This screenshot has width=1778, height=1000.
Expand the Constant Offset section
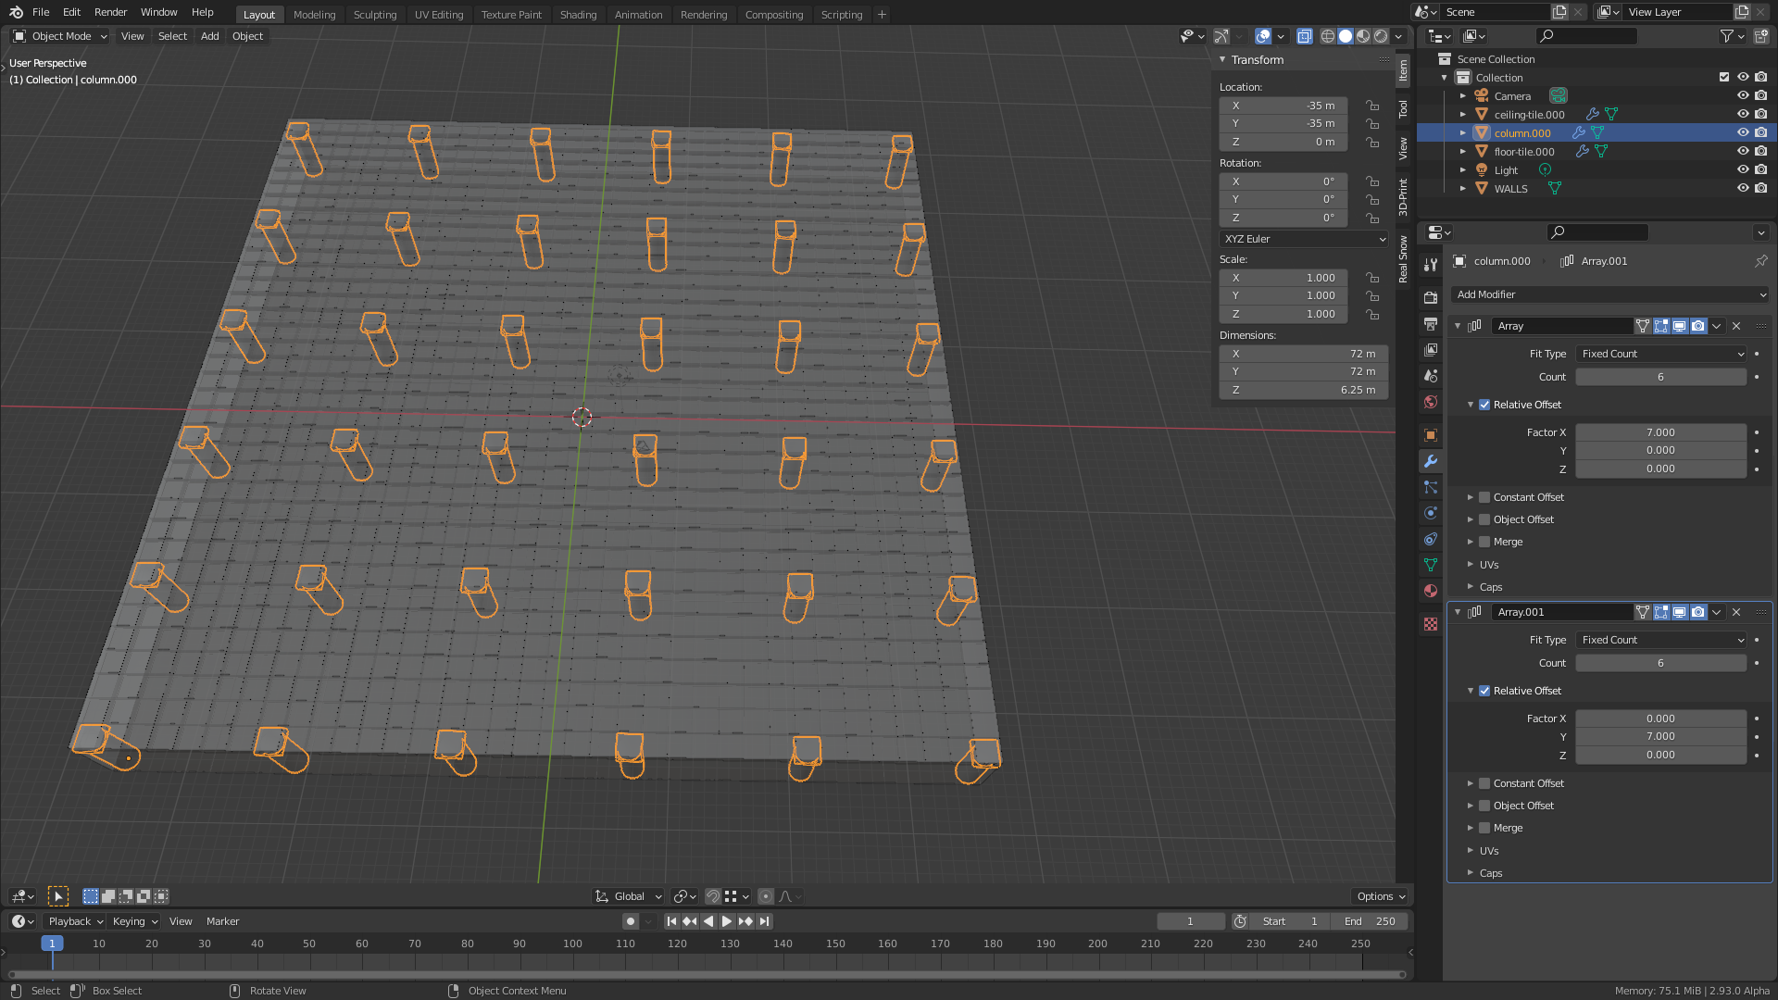tap(1472, 497)
